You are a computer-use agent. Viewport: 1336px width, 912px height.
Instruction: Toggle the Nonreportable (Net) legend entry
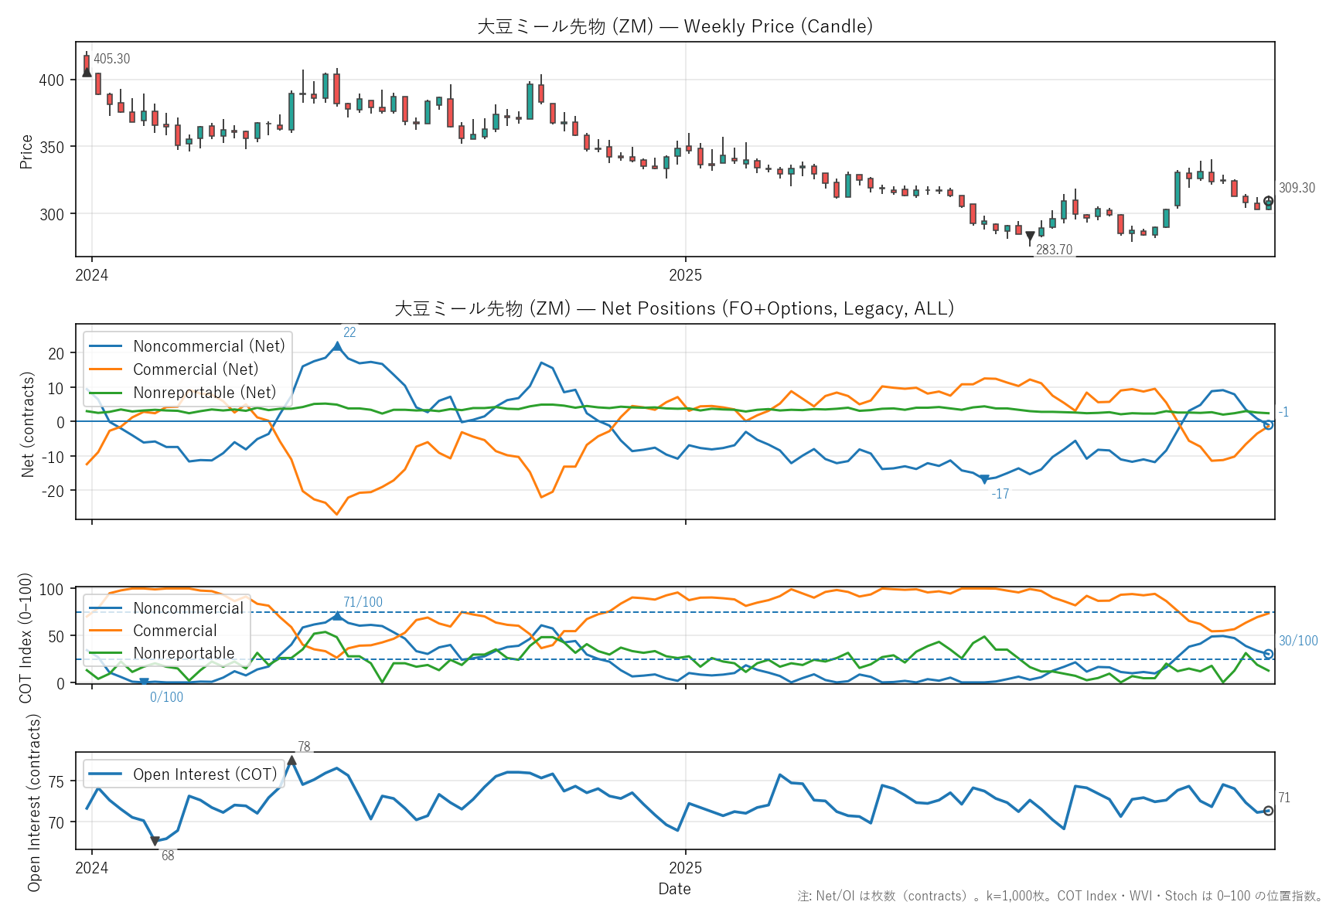[x=204, y=393]
